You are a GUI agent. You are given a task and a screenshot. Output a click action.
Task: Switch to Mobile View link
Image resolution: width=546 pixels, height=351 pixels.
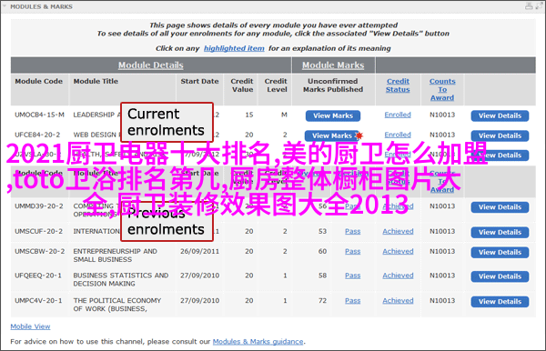point(30,326)
